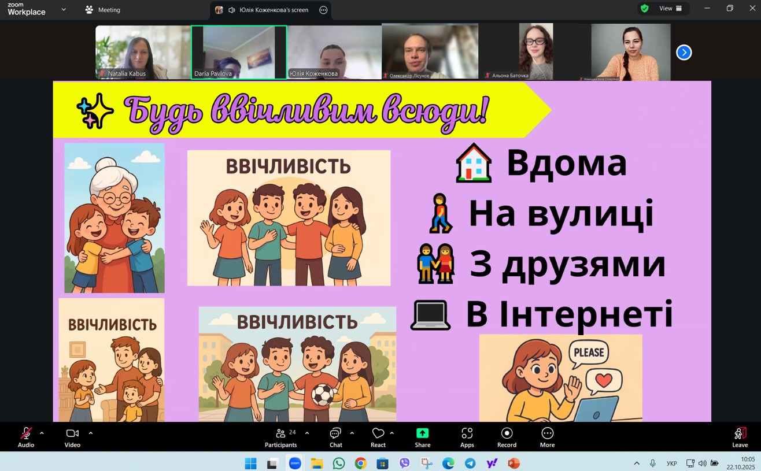Expand the audio settings arrow
The image size is (761, 471).
(42, 433)
